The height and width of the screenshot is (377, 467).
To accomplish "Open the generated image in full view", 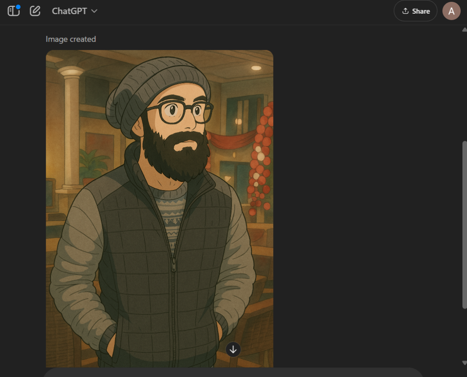I will [160, 205].
